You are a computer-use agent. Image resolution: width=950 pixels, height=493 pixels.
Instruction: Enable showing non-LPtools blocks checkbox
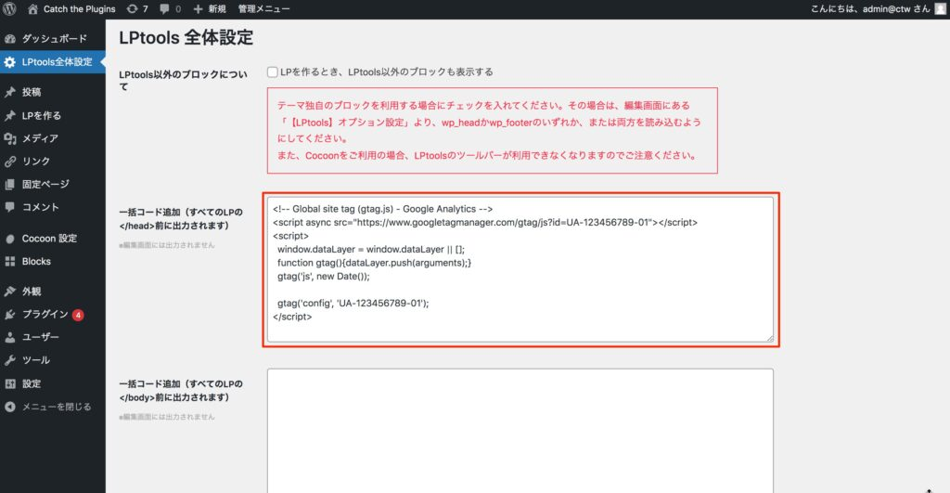click(x=273, y=72)
